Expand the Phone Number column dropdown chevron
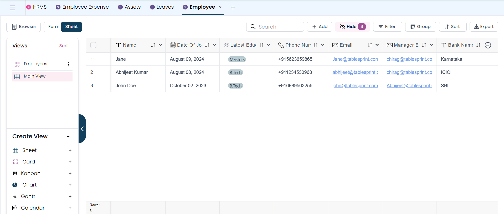Image resolution: width=504 pixels, height=214 pixels. point(323,45)
